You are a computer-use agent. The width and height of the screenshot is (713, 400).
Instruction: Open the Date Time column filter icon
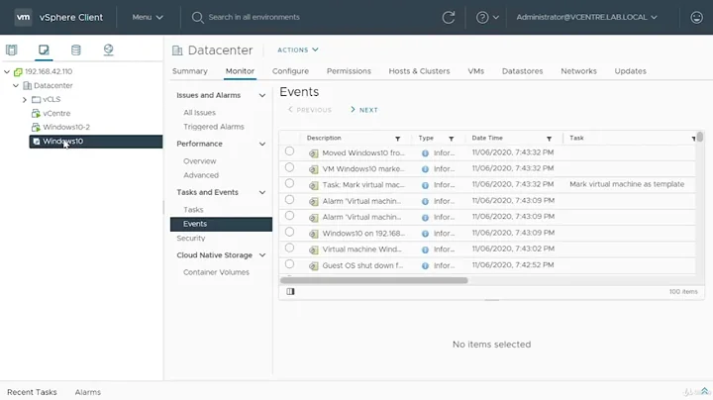[x=549, y=139]
